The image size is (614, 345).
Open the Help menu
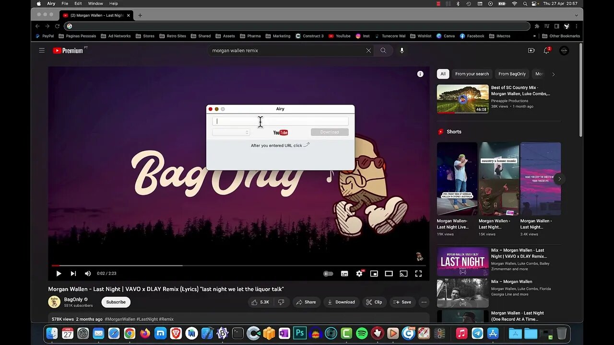tap(114, 3)
